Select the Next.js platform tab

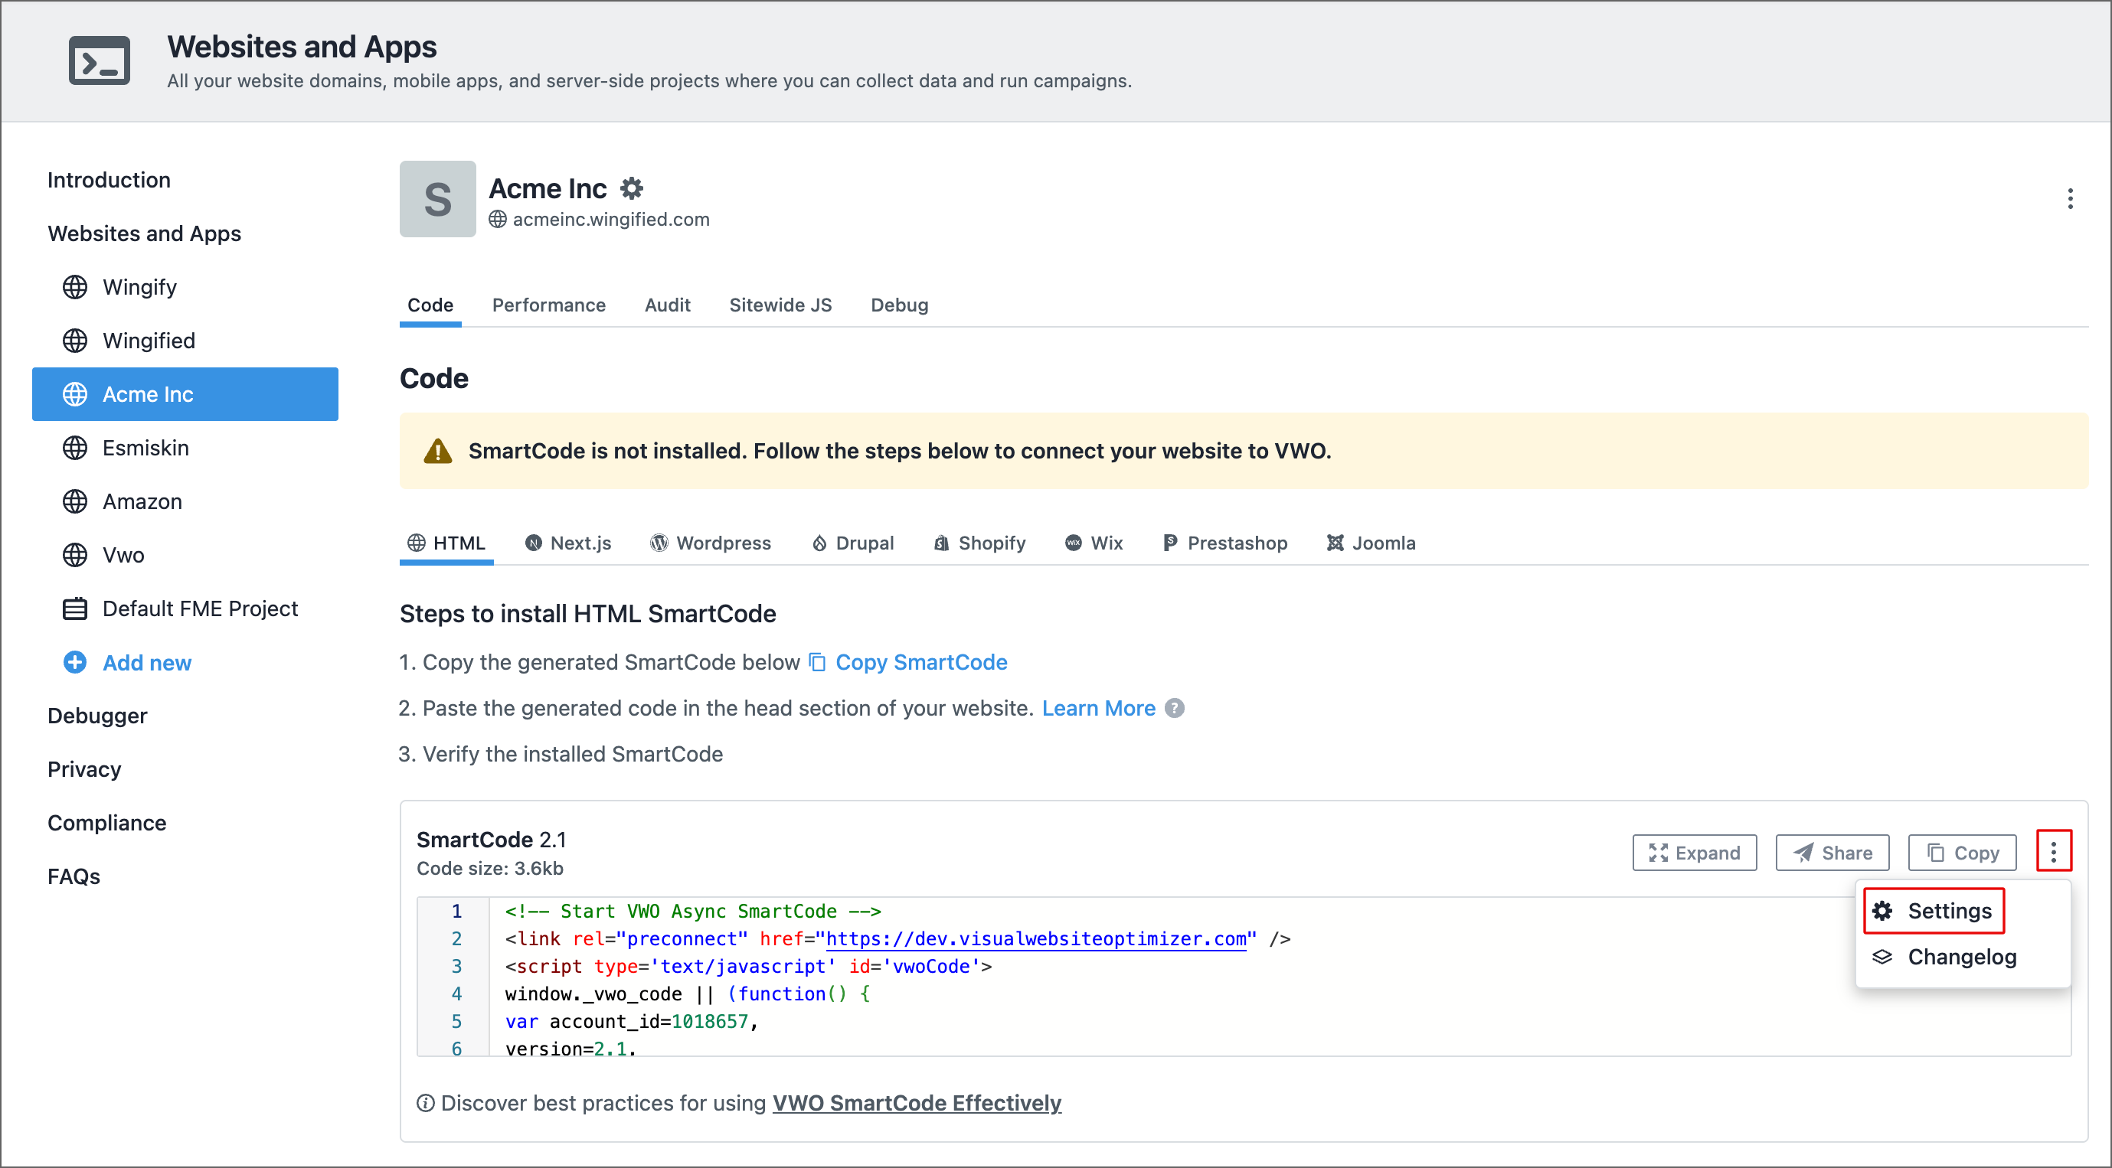click(x=568, y=543)
